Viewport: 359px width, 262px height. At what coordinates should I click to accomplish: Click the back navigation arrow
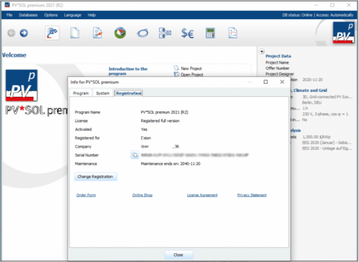click(11, 33)
